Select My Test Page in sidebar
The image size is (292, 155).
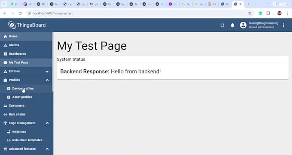click(26, 63)
